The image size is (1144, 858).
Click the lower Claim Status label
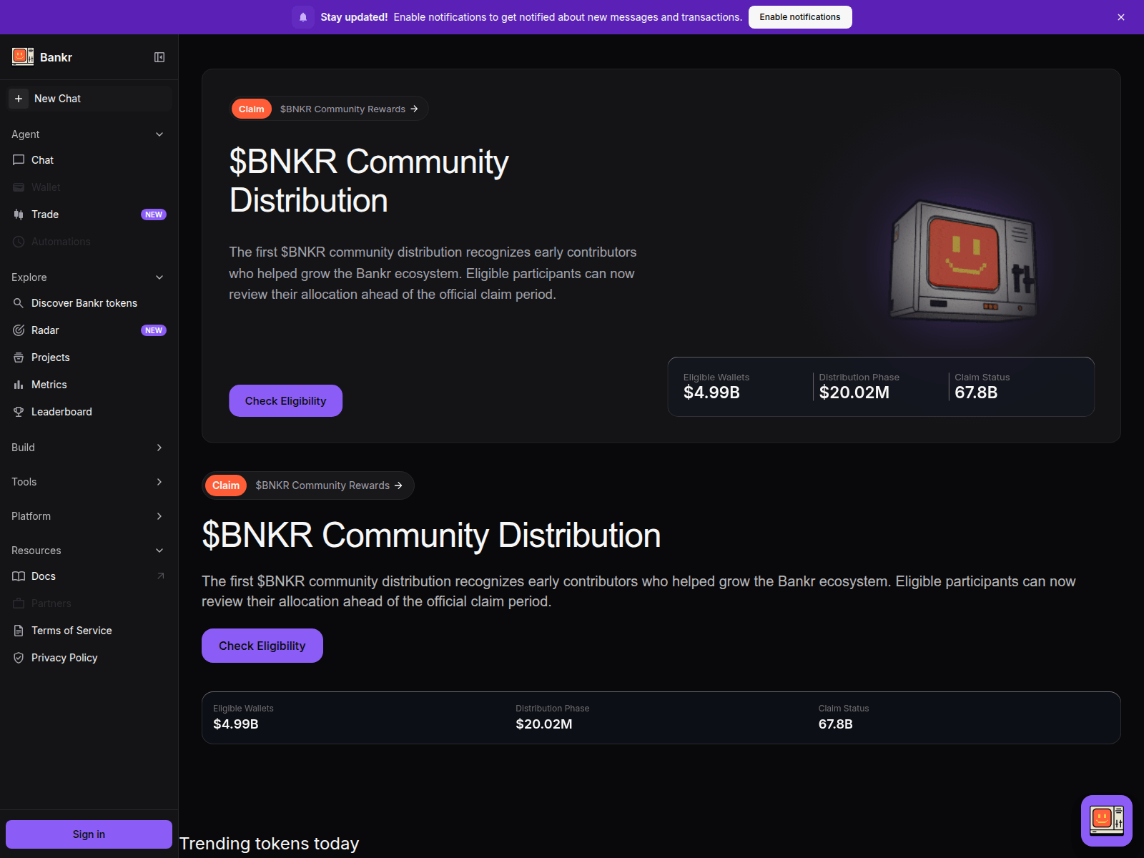(x=844, y=709)
